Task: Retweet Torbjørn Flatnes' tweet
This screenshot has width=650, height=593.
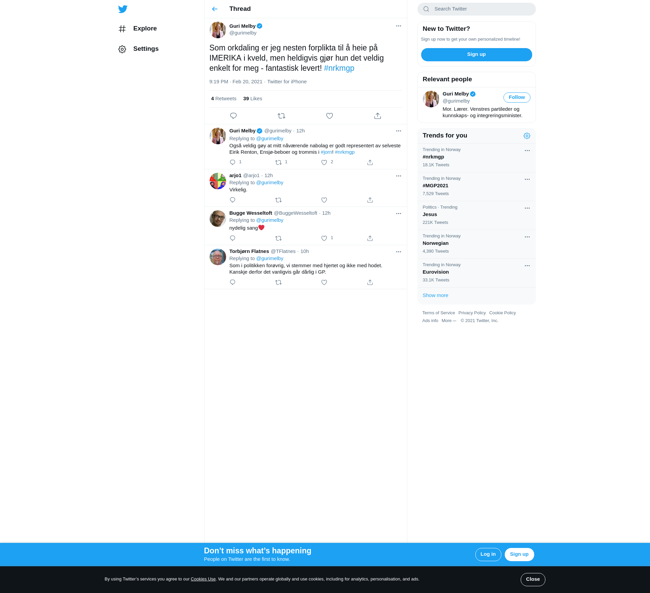Action: pyautogui.click(x=278, y=282)
